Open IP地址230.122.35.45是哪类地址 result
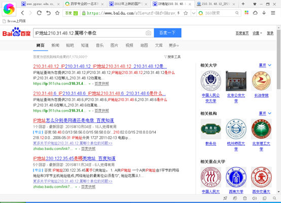This screenshot has height=203, width=281. (74, 158)
